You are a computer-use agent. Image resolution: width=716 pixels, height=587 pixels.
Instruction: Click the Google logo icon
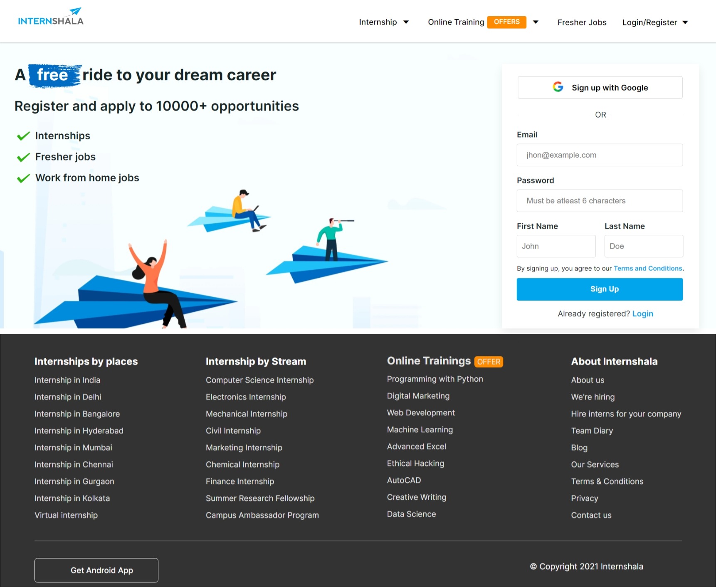pyautogui.click(x=558, y=87)
